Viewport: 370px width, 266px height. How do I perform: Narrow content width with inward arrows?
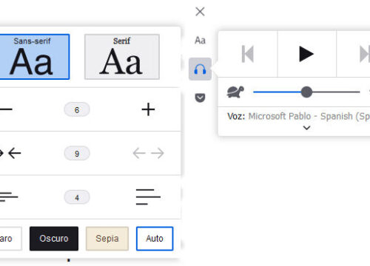tap(10, 153)
